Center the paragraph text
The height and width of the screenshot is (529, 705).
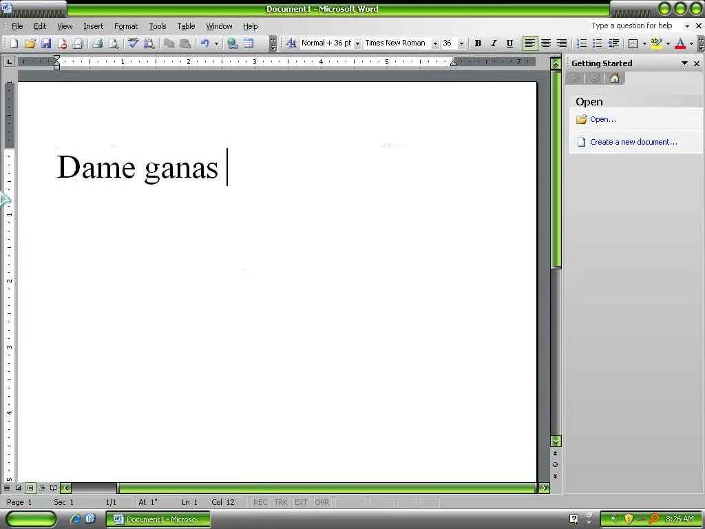[546, 43]
